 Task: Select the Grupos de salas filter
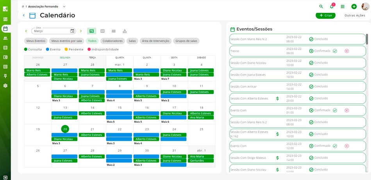pyautogui.click(x=186, y=41)
